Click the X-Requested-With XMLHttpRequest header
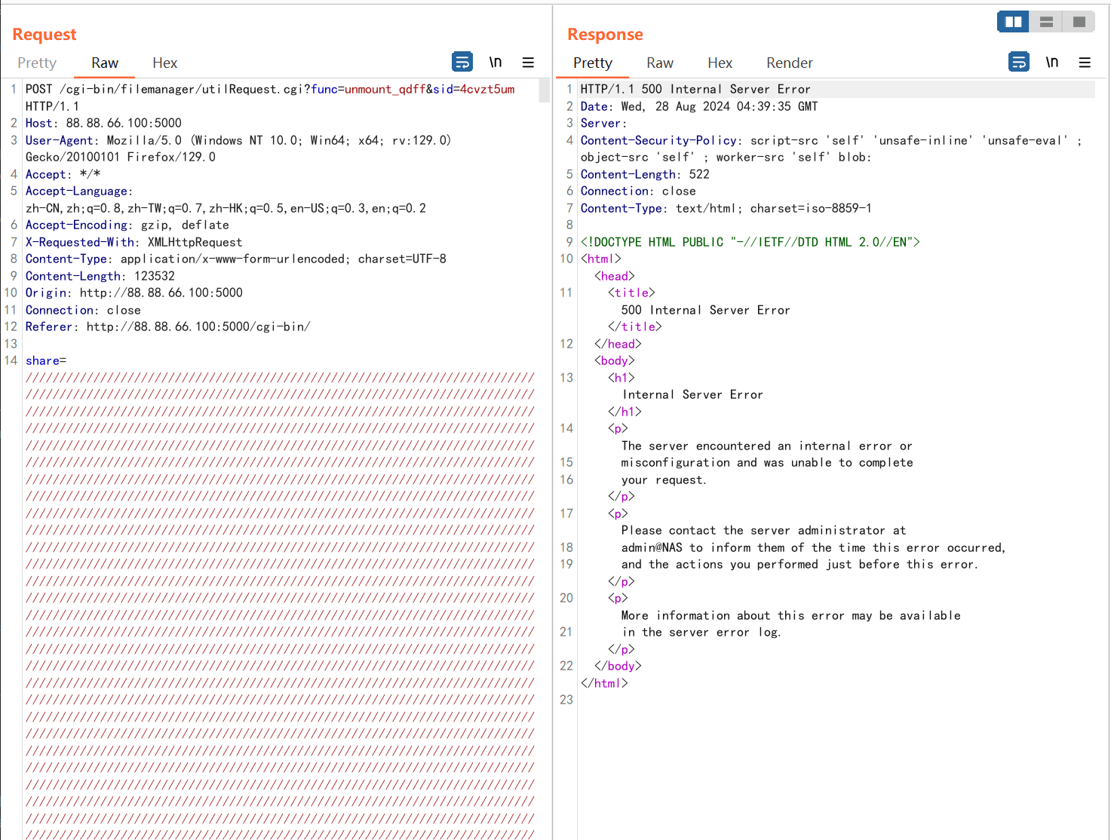The width and height of the screenshot is (1111, 840). pos(134,242)
